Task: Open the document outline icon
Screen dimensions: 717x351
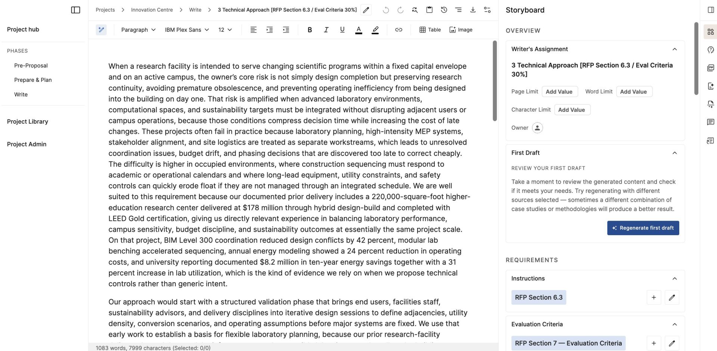Action: [x=458, y=10]
